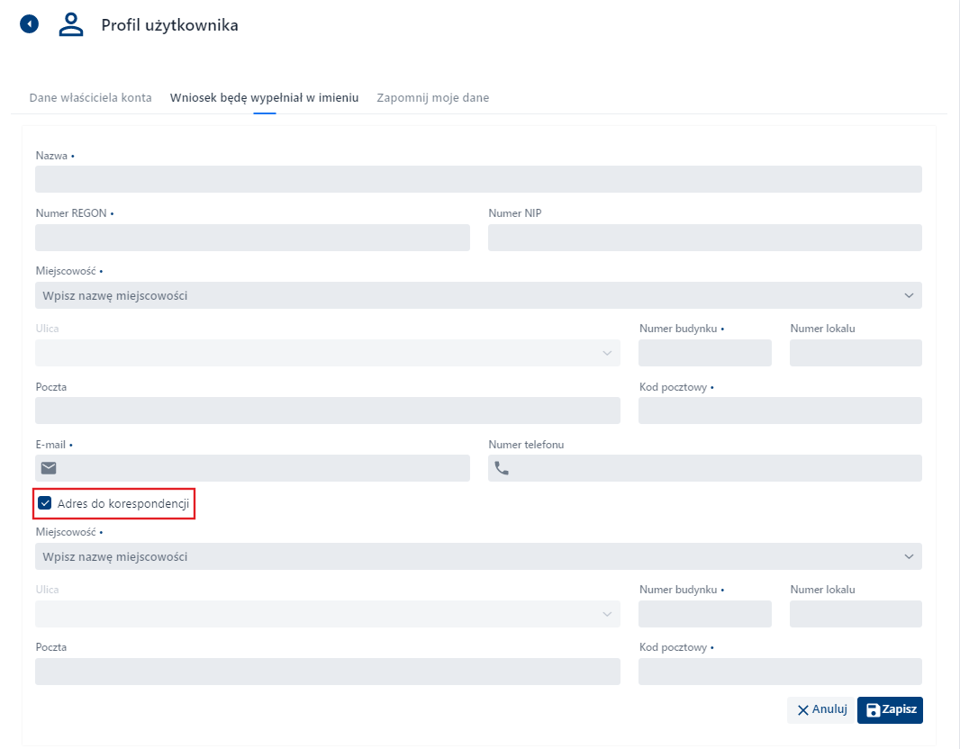Click the Numer REGON input field
Image resolution: width=960 pixels, height=749 pixels.
[x=252, y=237]
